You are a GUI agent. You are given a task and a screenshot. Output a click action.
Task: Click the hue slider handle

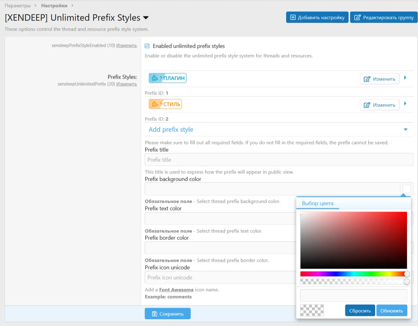click(x=407, y=274)
